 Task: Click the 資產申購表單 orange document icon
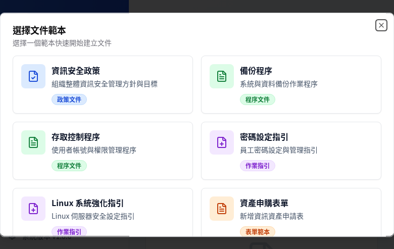[x=222, y=209]
